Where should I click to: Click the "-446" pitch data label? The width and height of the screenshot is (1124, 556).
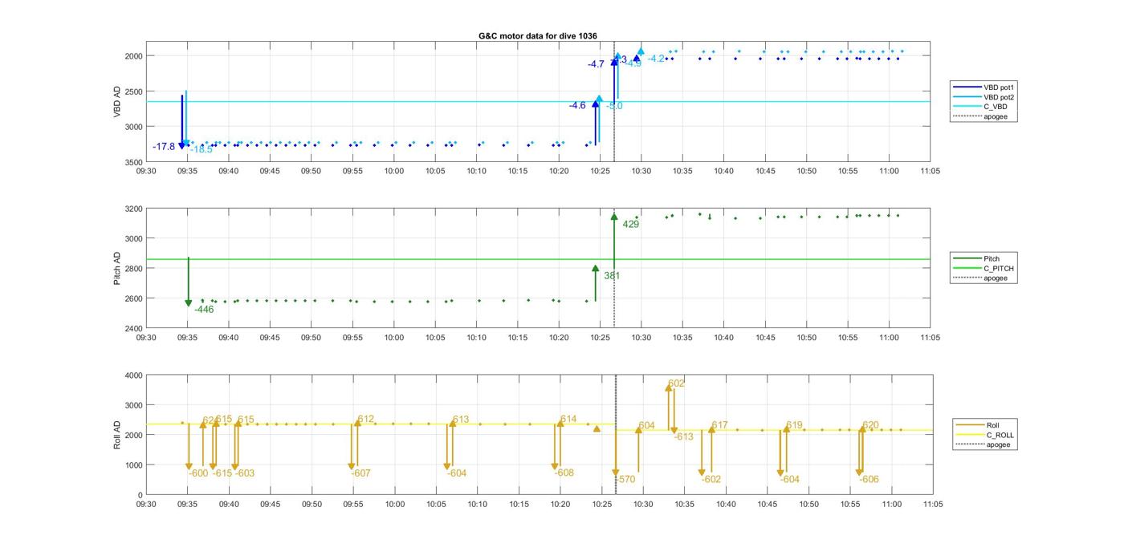tap(204, 310)
